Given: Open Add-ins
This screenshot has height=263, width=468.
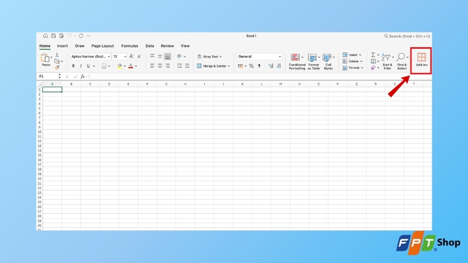Looking at the screenshot, I should [421, 60].
